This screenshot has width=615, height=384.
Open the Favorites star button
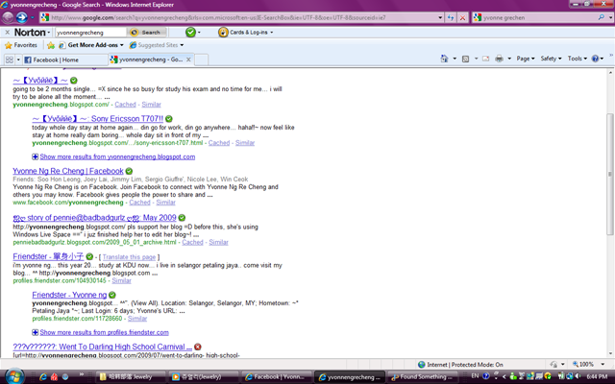(x=21, y=45)
